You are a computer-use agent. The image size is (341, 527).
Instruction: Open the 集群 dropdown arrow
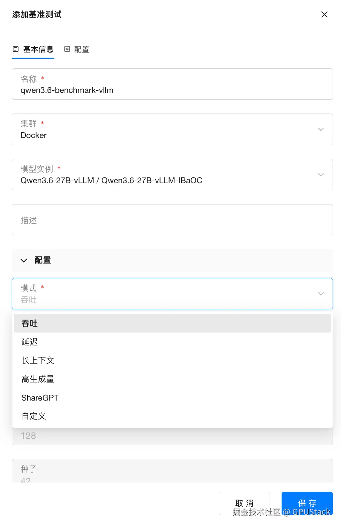point(321,129)
